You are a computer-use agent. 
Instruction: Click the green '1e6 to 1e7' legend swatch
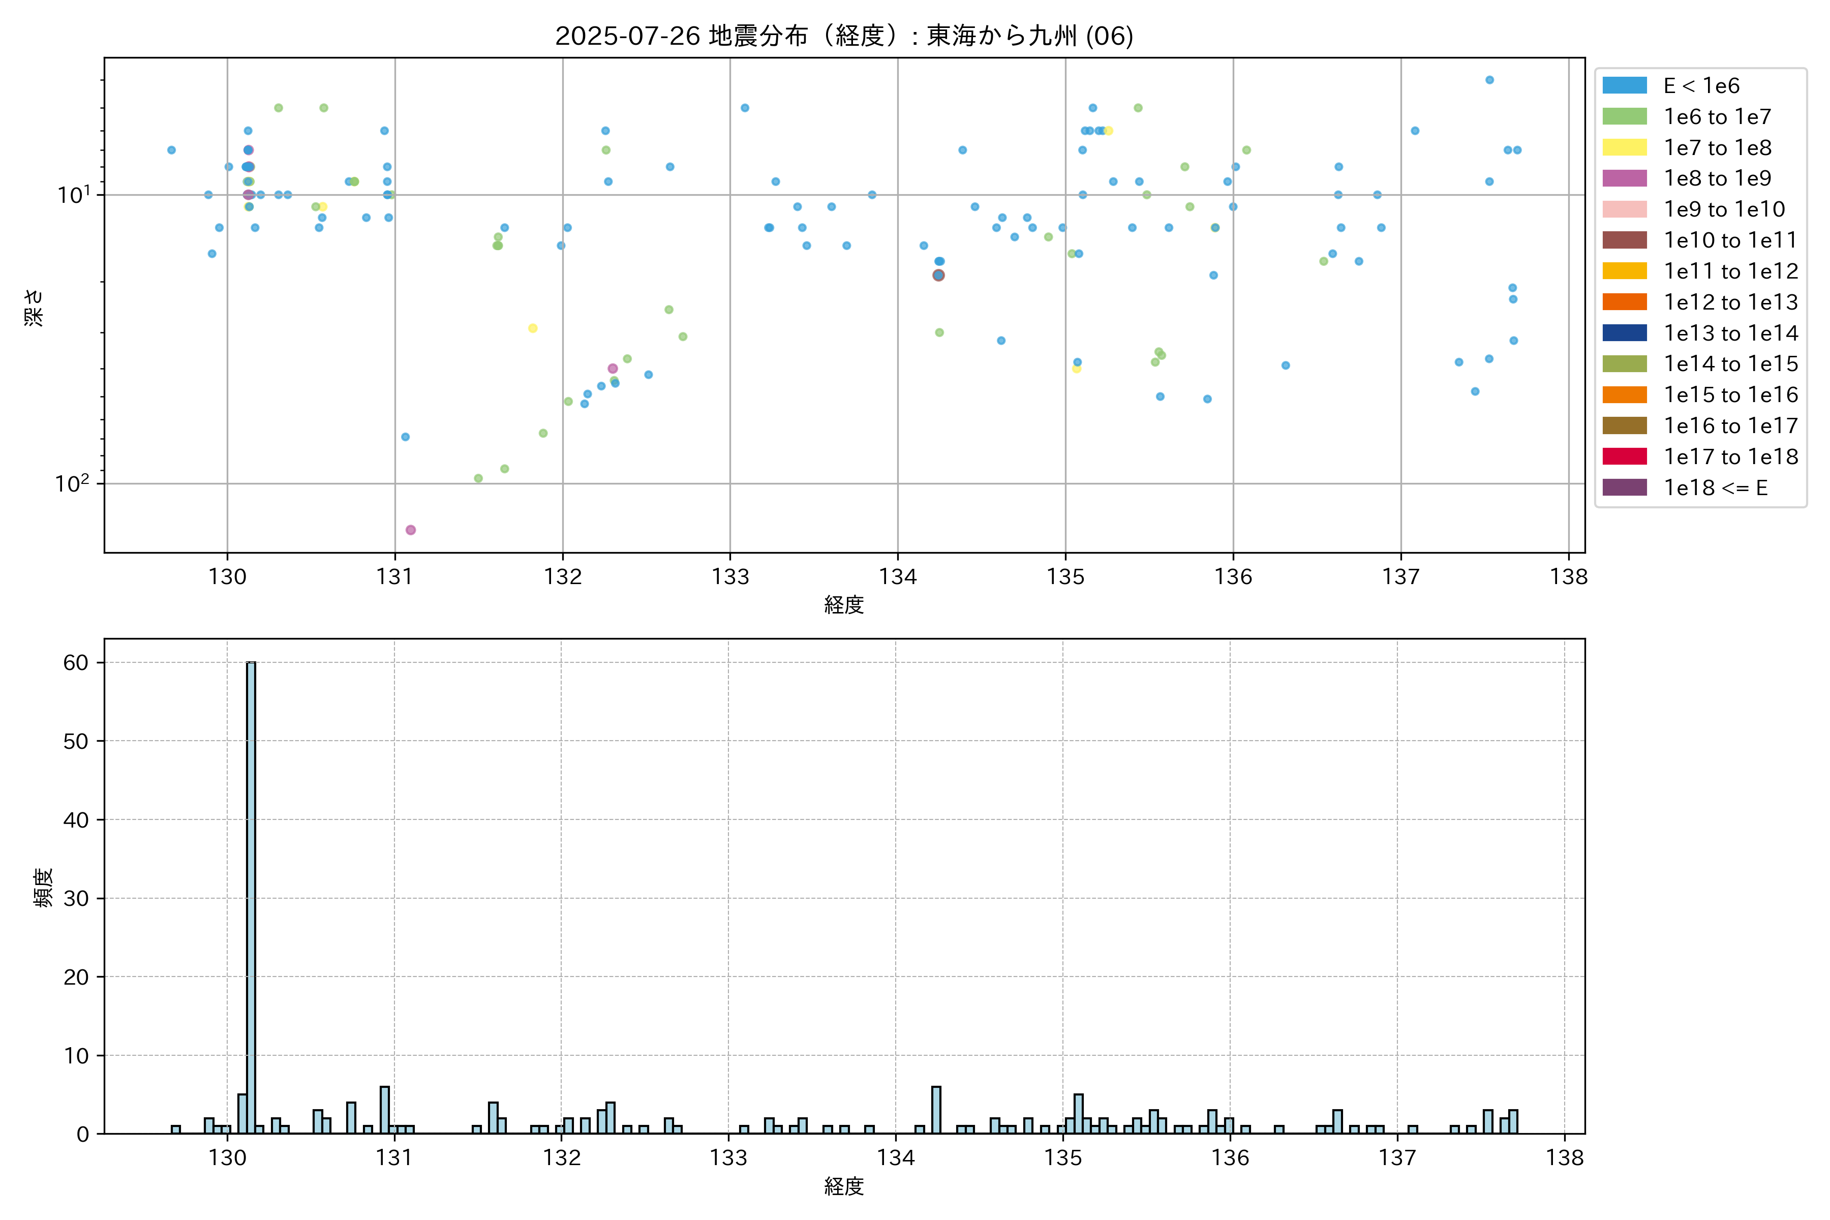coord(1624,117)
